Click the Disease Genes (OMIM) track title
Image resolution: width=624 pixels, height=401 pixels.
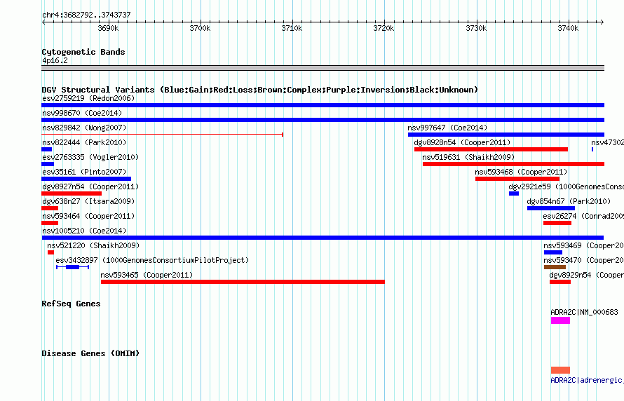click(90, 353)
